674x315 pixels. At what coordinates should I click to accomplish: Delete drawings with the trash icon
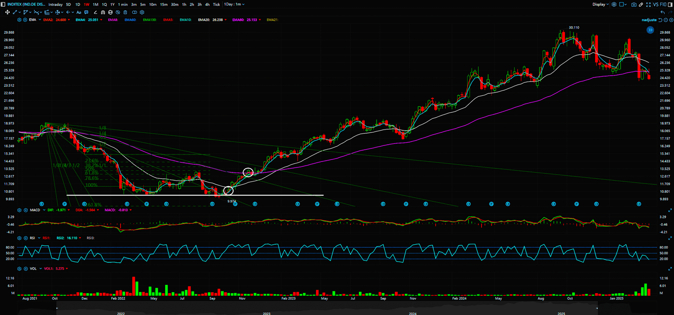point(126,13)
